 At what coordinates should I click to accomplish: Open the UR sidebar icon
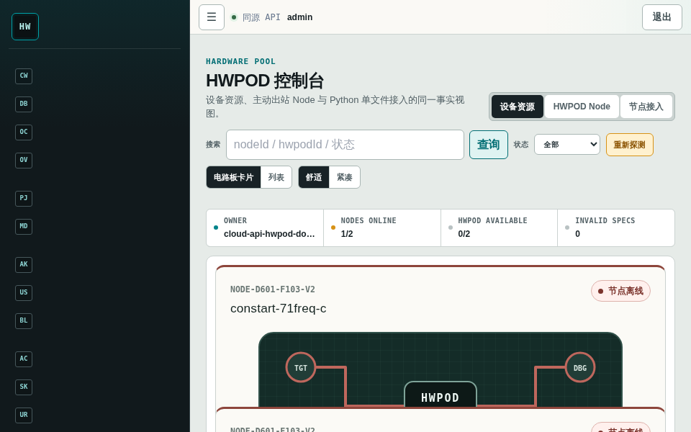point(24,415)
